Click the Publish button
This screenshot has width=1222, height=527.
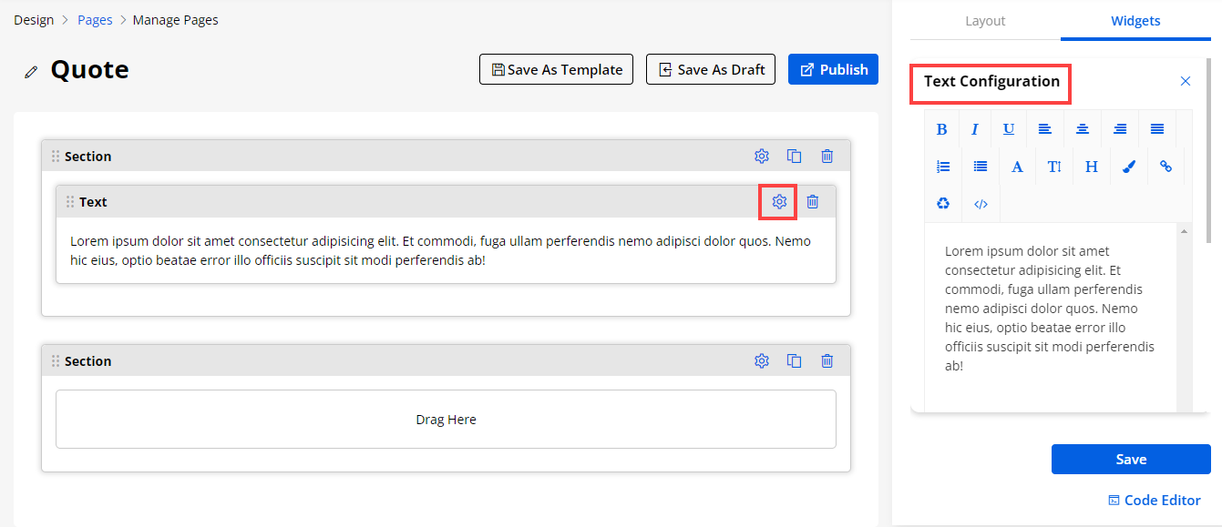tap(833, 69)
